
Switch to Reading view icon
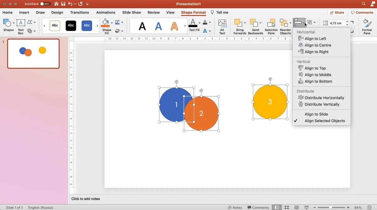point(297,207)
